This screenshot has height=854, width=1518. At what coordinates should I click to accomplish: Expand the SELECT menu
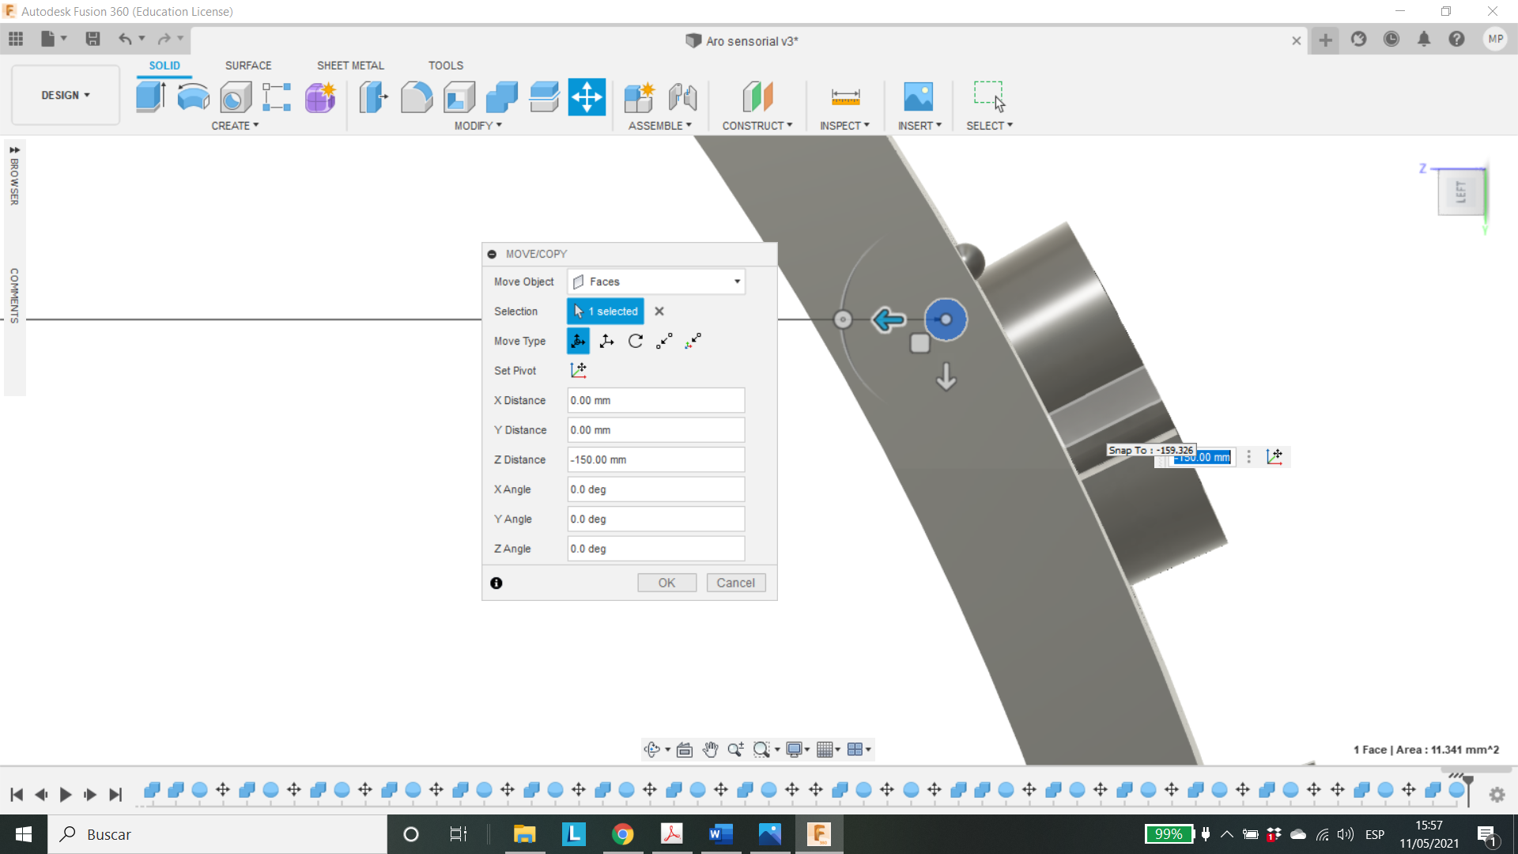tap(989, 126)
